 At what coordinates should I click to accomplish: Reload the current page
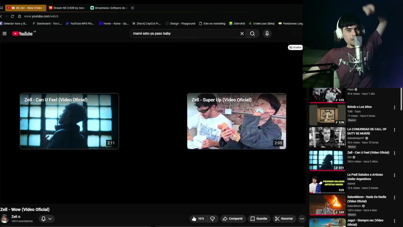coord(12,16)
